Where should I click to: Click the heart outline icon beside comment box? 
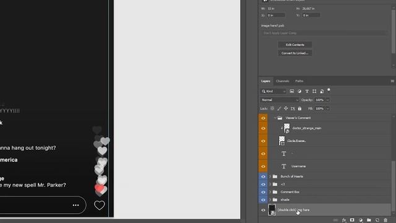pos(99,205)
